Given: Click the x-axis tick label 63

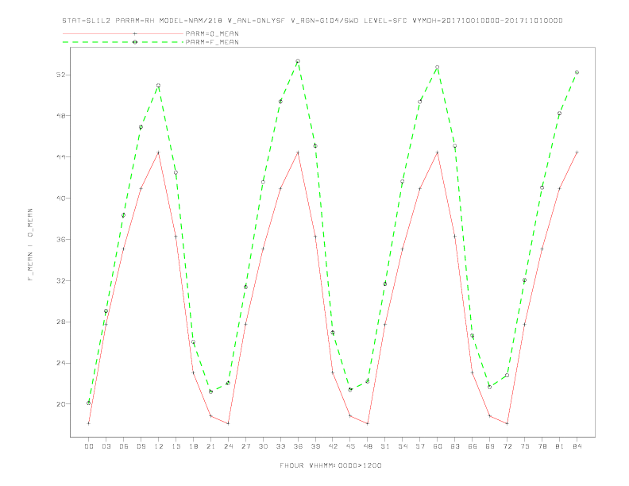Looking at the screenshot, I should (455, 446).
